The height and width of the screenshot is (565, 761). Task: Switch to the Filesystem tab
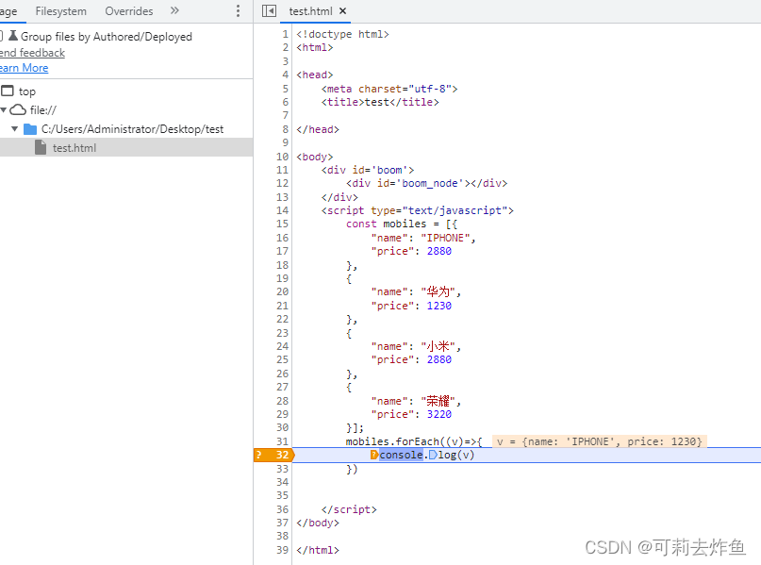tap(60, 10)
